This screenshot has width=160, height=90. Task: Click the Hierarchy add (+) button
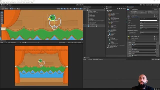click(x=84, y=8)
